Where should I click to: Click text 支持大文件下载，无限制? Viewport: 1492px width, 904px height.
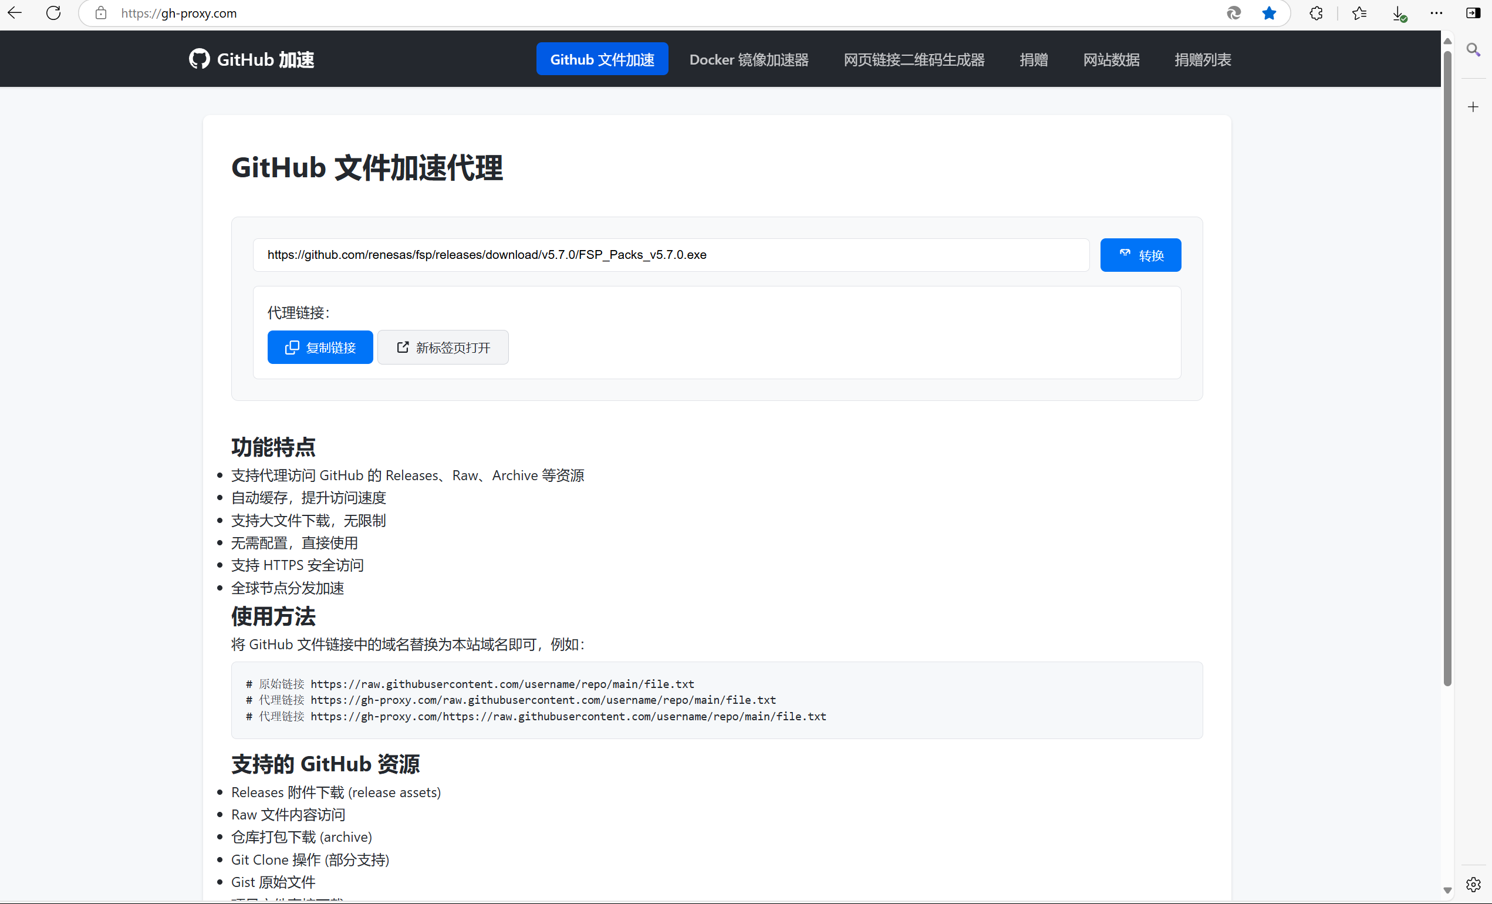coord(308,520)
